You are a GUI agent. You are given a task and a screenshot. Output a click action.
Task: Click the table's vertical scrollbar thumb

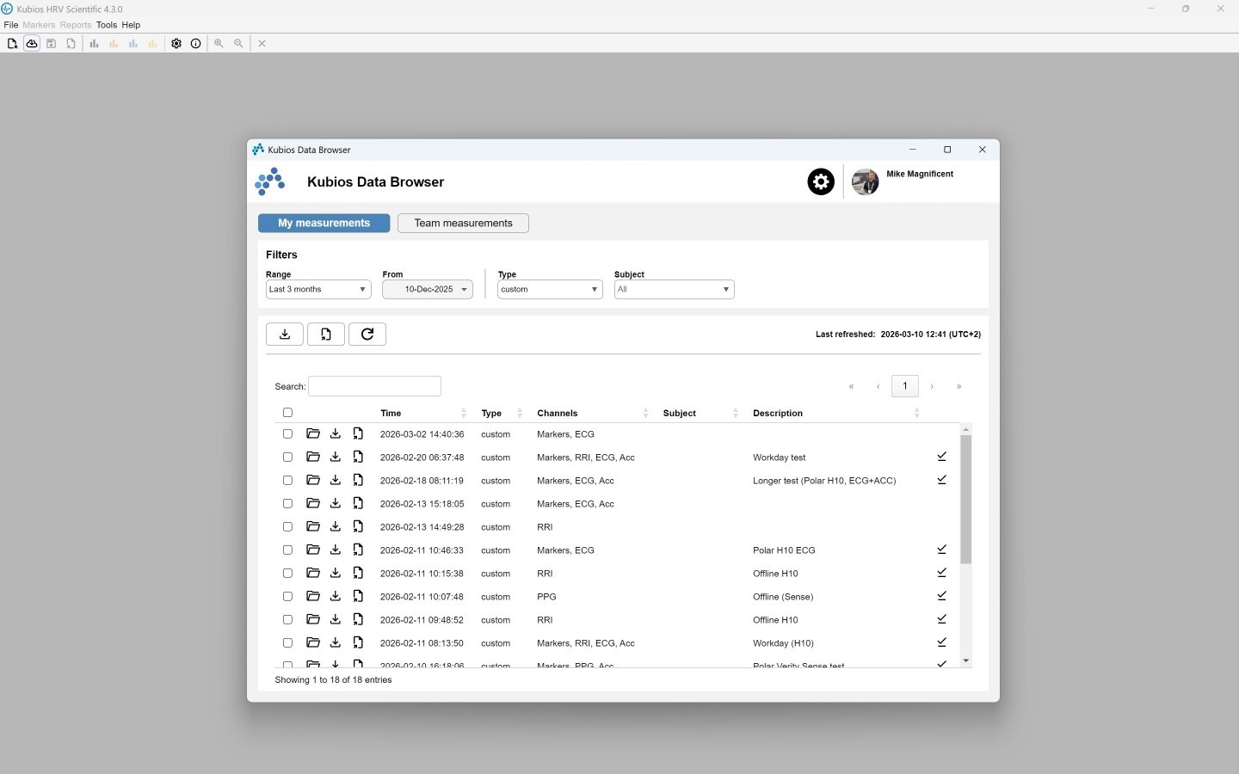coord(965,499)
